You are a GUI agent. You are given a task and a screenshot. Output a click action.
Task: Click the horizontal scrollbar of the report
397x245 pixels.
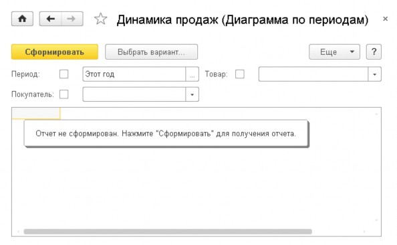click(168, 232)
